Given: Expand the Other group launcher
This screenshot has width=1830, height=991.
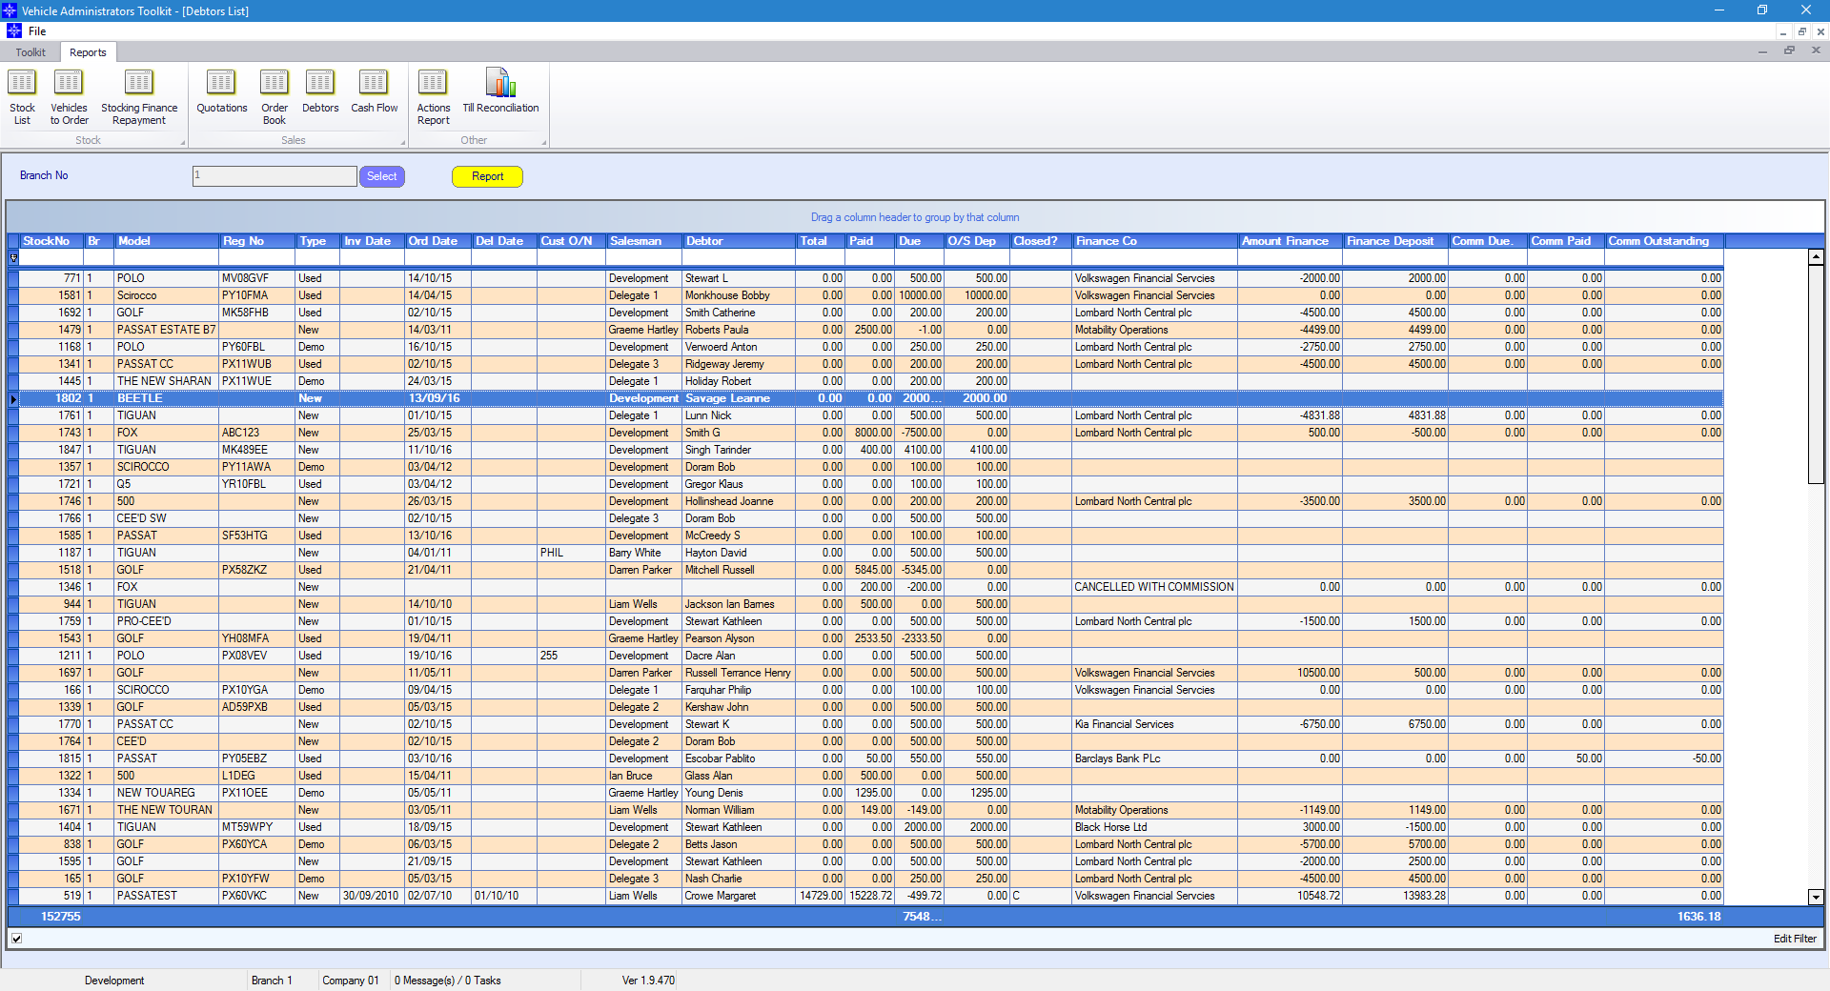Looking at the screenshot, I should 544,142.
